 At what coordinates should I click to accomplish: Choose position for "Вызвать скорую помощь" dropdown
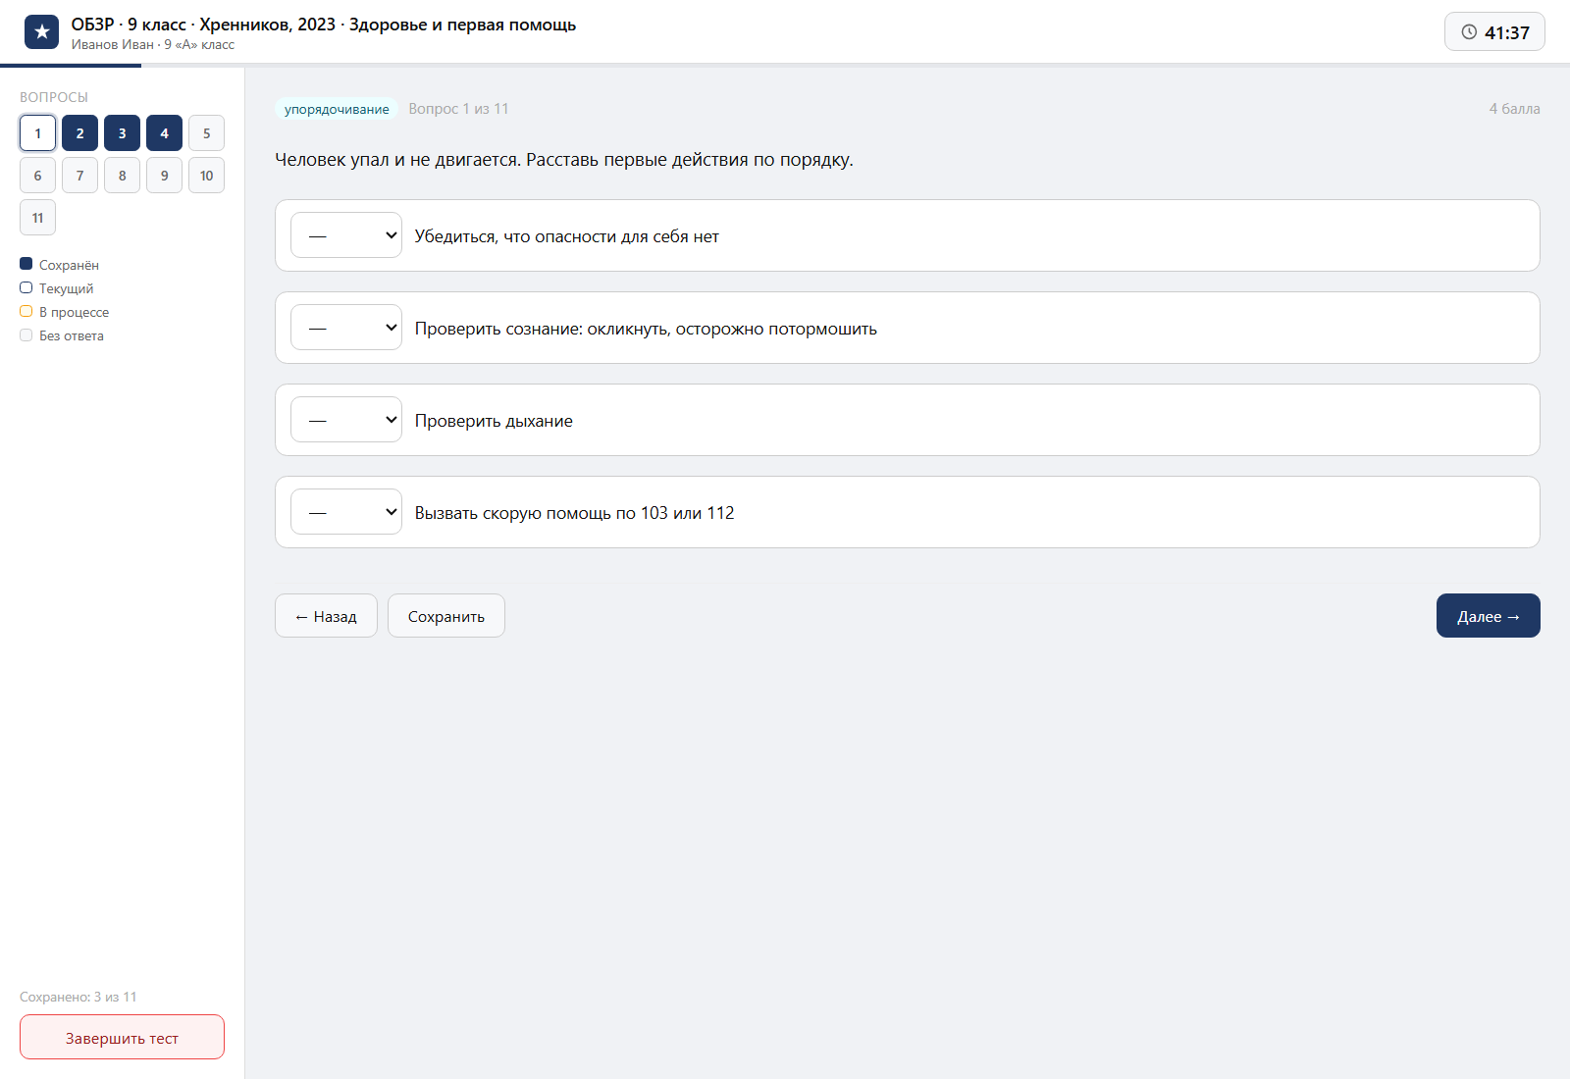(346, 512)
